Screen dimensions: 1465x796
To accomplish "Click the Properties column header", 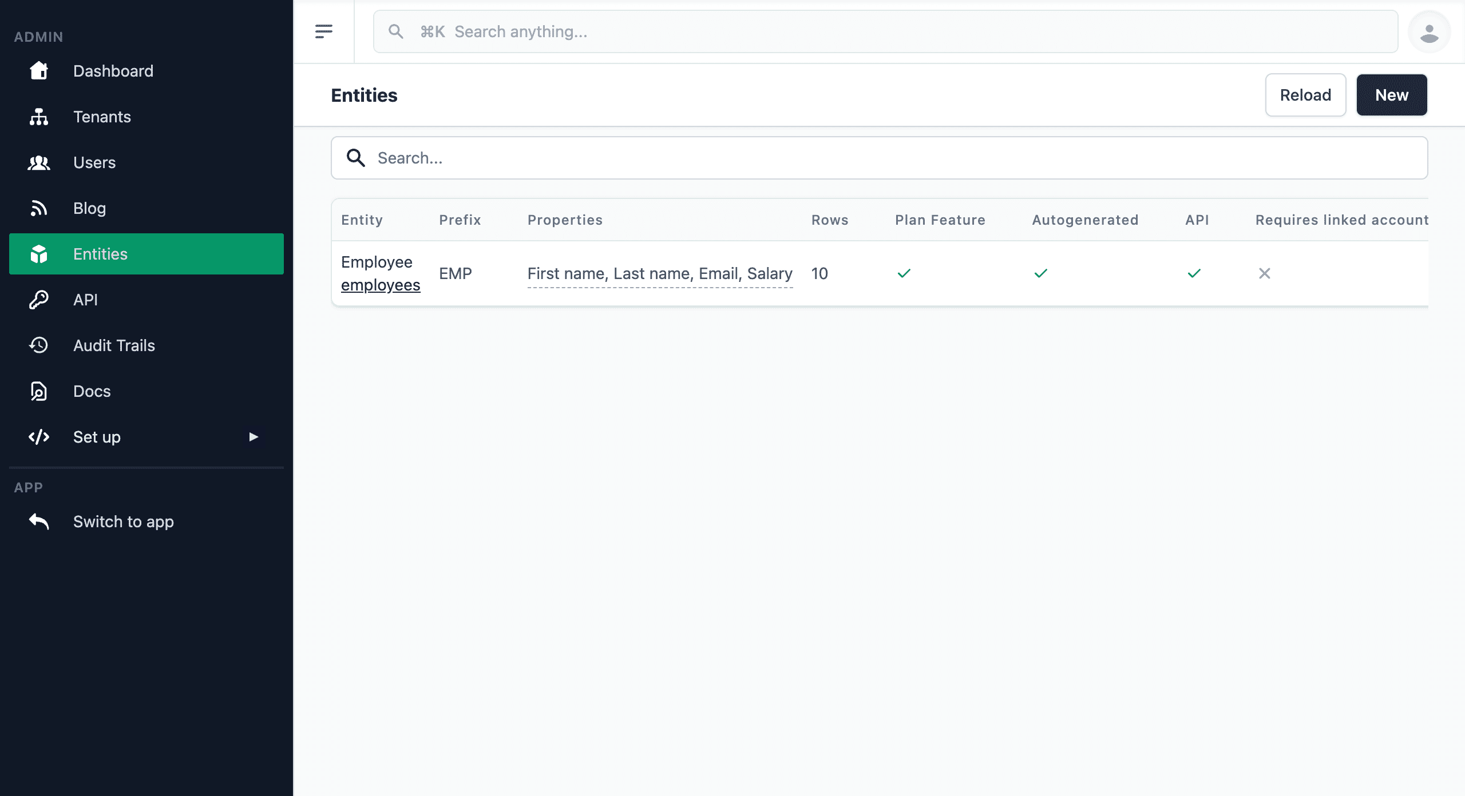I will [565, 220].
